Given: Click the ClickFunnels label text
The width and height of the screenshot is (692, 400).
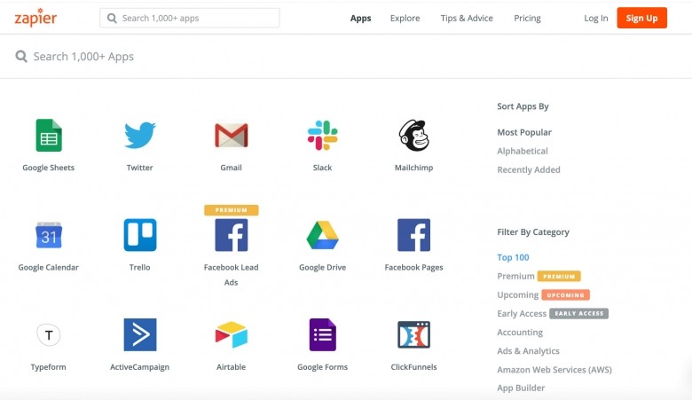Looking at the screenshot, I should tap(414, 367).
